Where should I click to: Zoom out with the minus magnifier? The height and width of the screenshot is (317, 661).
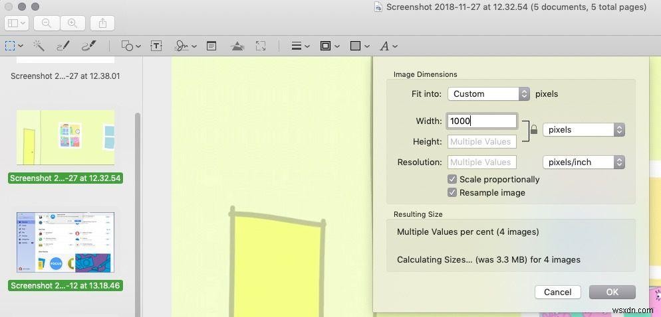pos(47,24)
